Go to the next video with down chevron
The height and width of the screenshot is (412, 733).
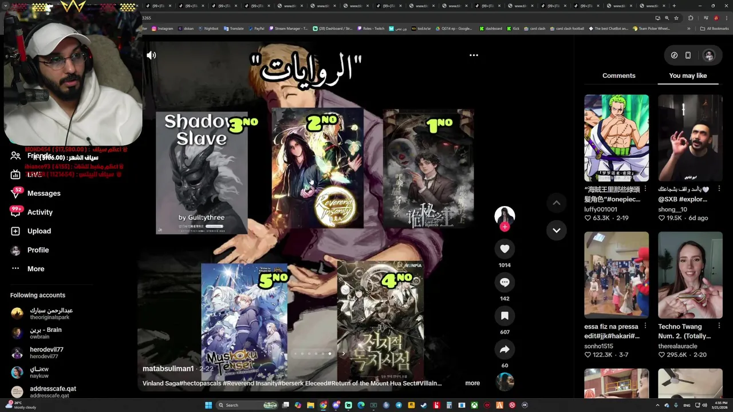(x=556, y=230)
